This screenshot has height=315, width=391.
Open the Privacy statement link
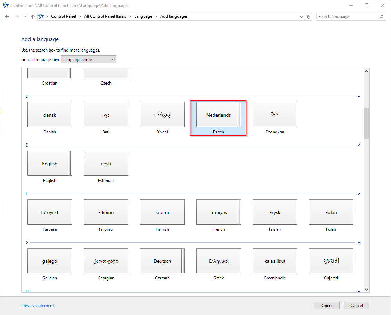(x=38, y=306)
